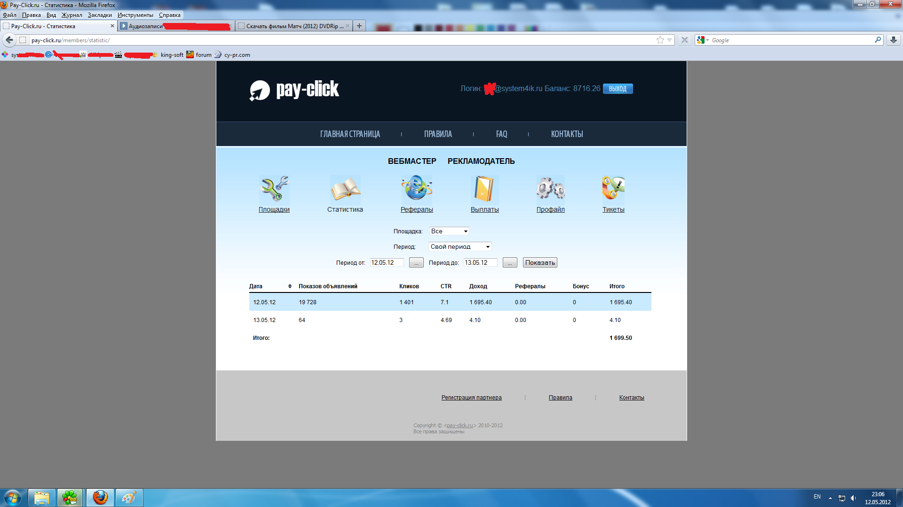Select the ВЕБМАСТЕР section
903x507 pixels.
(x=412, y=161)
